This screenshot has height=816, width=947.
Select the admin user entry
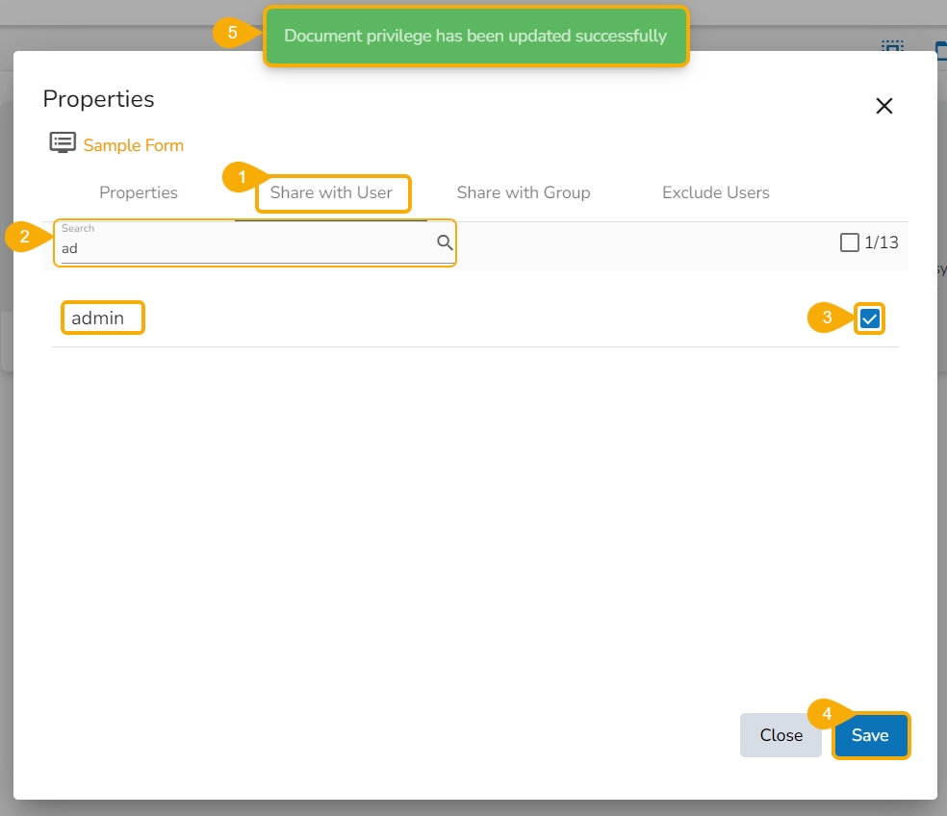(x=98, y=318)
